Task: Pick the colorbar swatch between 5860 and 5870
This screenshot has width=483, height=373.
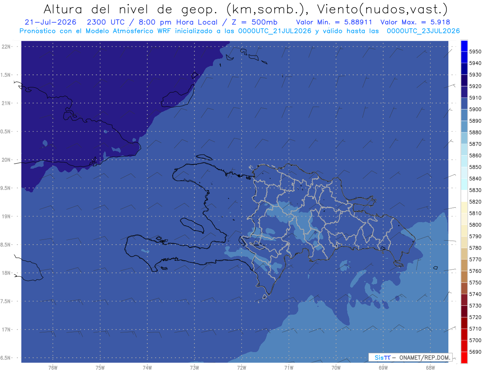Action: coord(464,150)
